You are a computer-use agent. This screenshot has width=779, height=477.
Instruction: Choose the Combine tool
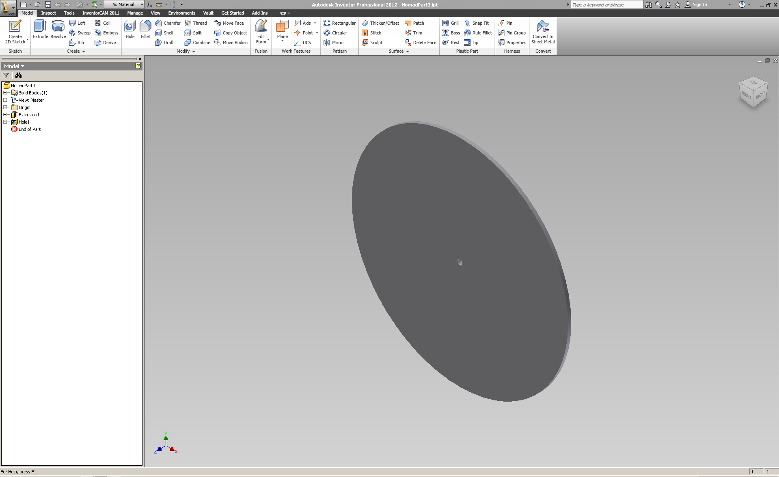tap(197, 43)
